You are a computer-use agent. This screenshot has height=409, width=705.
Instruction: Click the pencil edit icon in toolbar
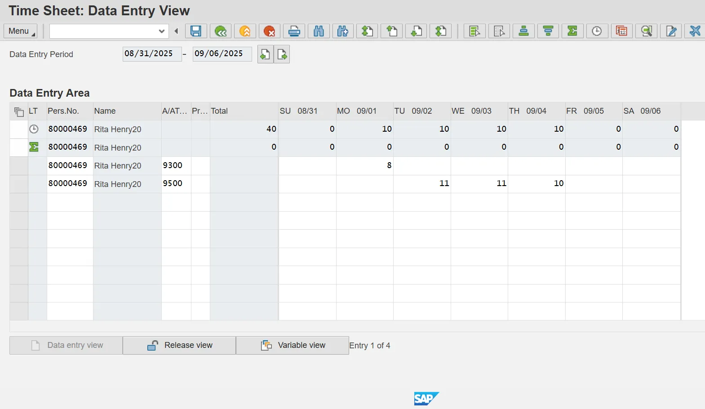[671, 31]
